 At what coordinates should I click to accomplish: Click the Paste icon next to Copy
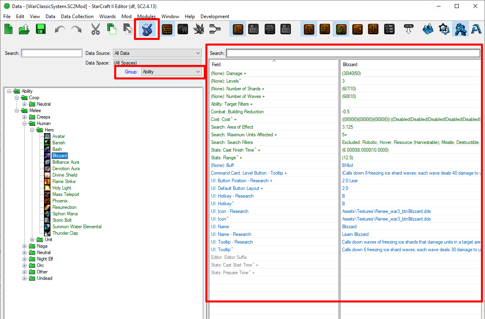coord(128,29)
